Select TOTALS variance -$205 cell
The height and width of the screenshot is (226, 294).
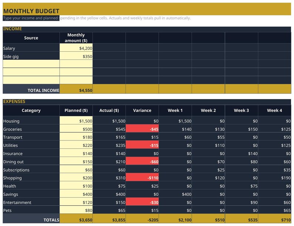[x=142, y=219]
